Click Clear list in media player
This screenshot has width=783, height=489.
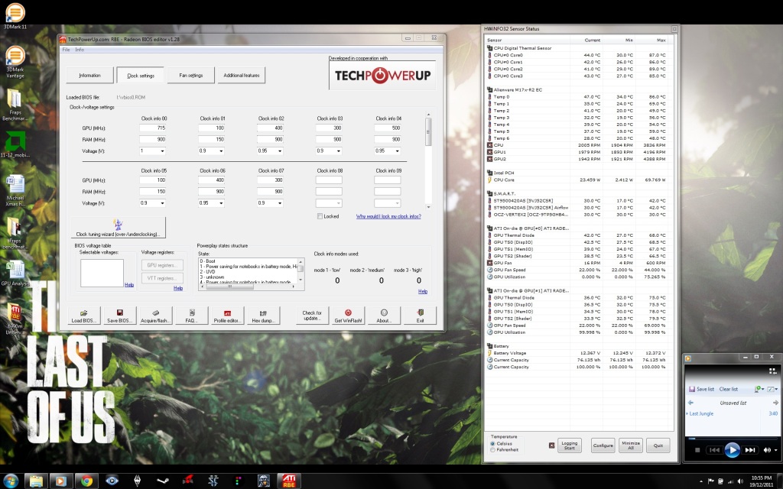[x=728, y=389]
